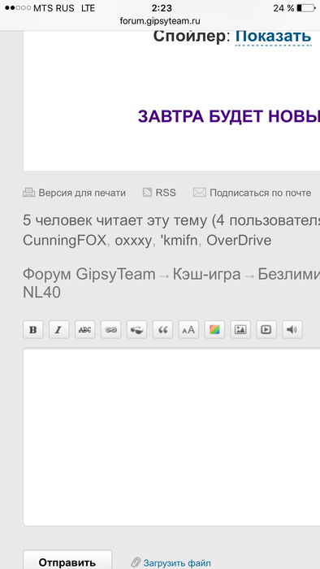The height and width of the screenshot is (569, 320).
Task: Go to Форум GipsyTeam breadcrumb
Action: (89, 275)
